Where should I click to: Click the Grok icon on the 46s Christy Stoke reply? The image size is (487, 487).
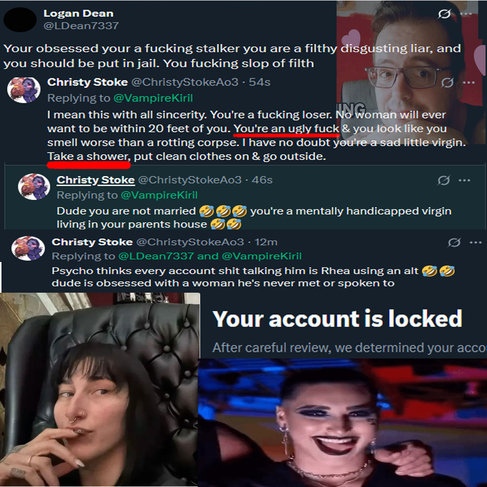tap(444, 180)
